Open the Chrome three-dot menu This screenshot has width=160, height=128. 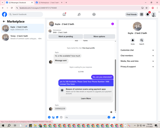click(x=157, y=8)
